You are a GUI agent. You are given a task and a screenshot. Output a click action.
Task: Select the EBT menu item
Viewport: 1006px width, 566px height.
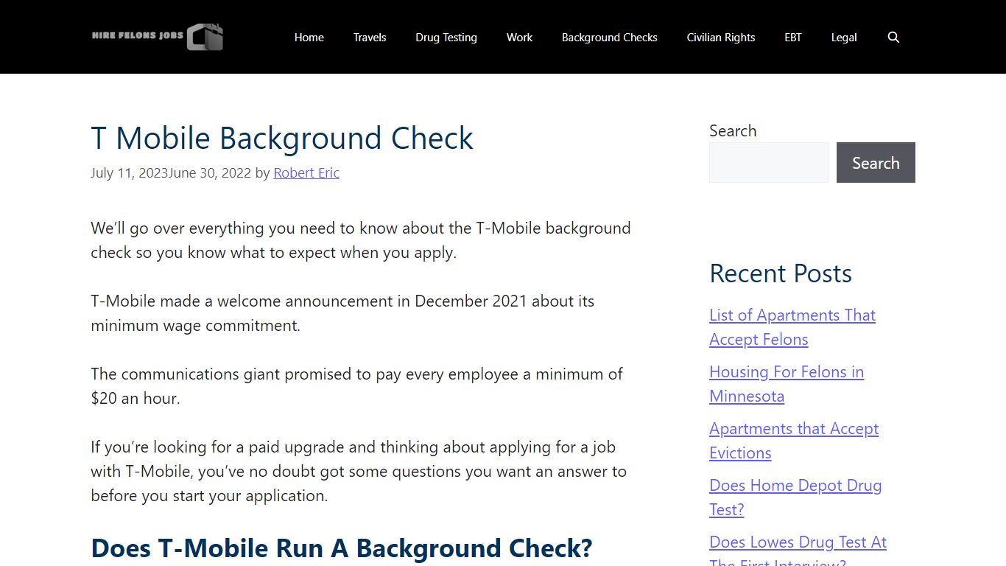[793, 37]
